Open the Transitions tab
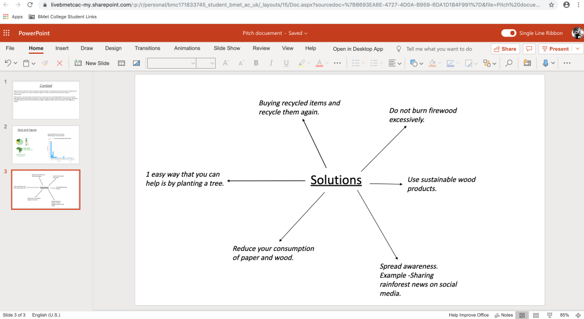This screenshot has width=584, height=319. coord(147,49)
